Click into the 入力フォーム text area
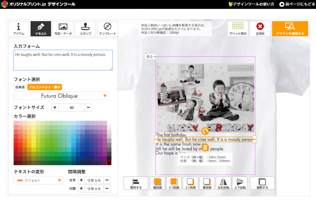Image resolution: width=316 pixels, height=201 pixels. click(63, 60)
